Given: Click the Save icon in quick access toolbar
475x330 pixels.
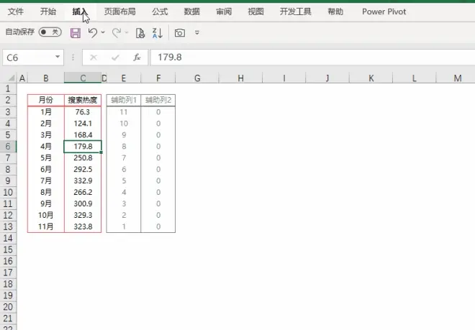Looking at the screenshot, I should [76, 32].
